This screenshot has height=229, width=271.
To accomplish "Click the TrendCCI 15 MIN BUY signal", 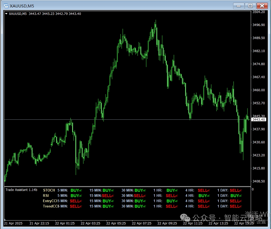I will pyautogui.click(x=108, y=206).
